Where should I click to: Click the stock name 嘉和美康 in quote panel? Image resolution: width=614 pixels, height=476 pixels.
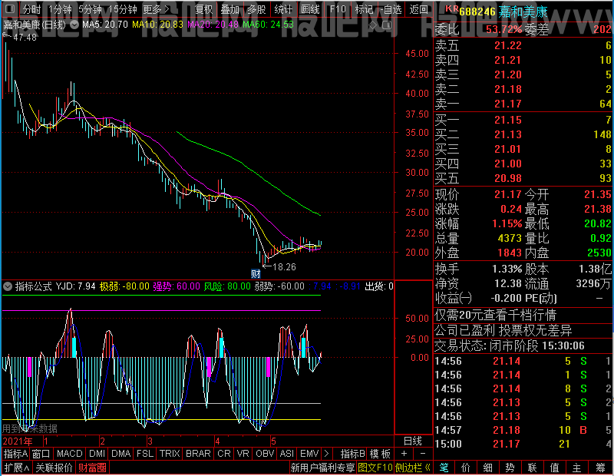click(523, 12)
